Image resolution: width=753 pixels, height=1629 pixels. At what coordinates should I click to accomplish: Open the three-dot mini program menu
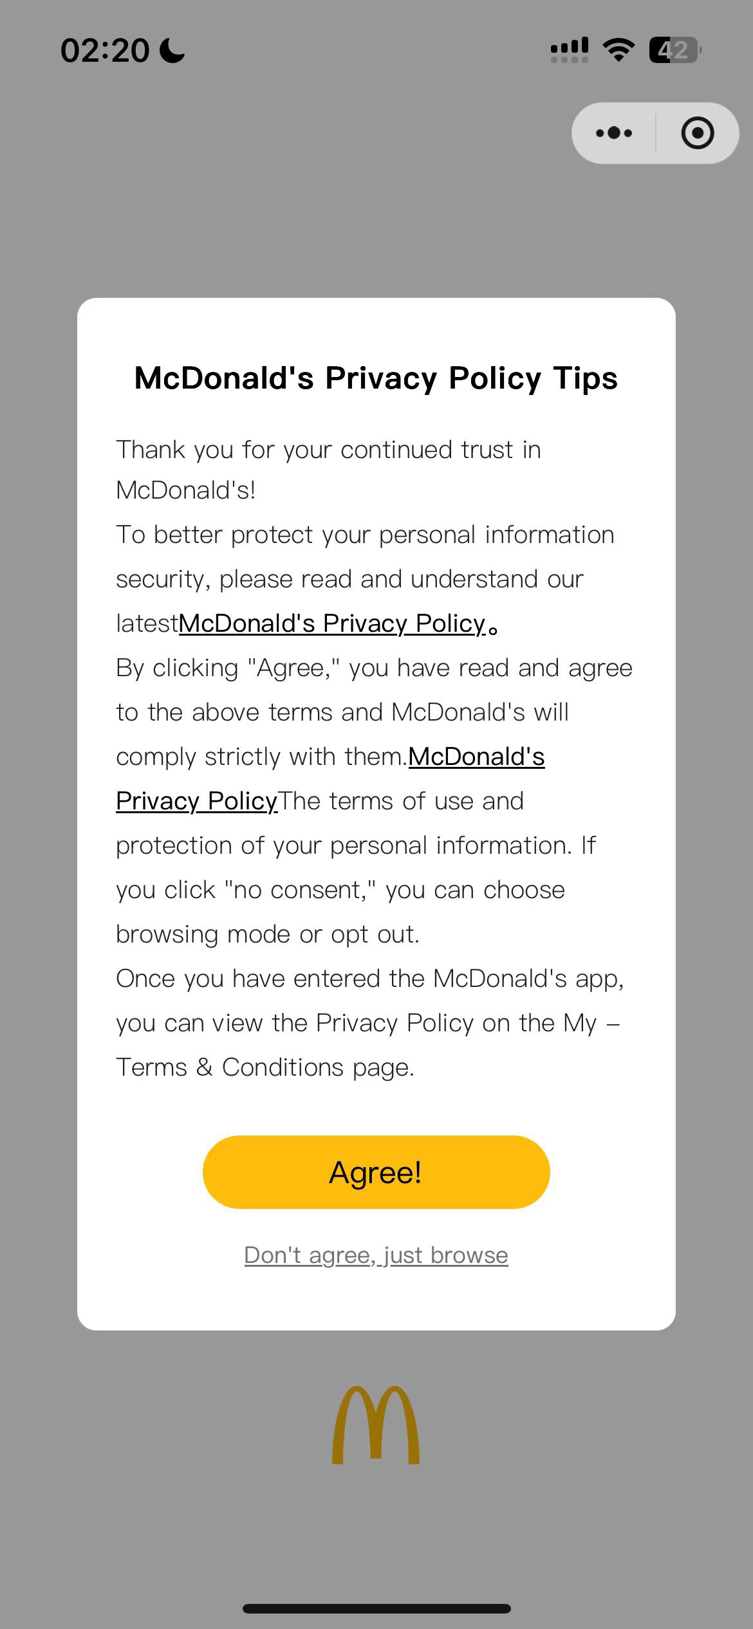coord(614,133)
